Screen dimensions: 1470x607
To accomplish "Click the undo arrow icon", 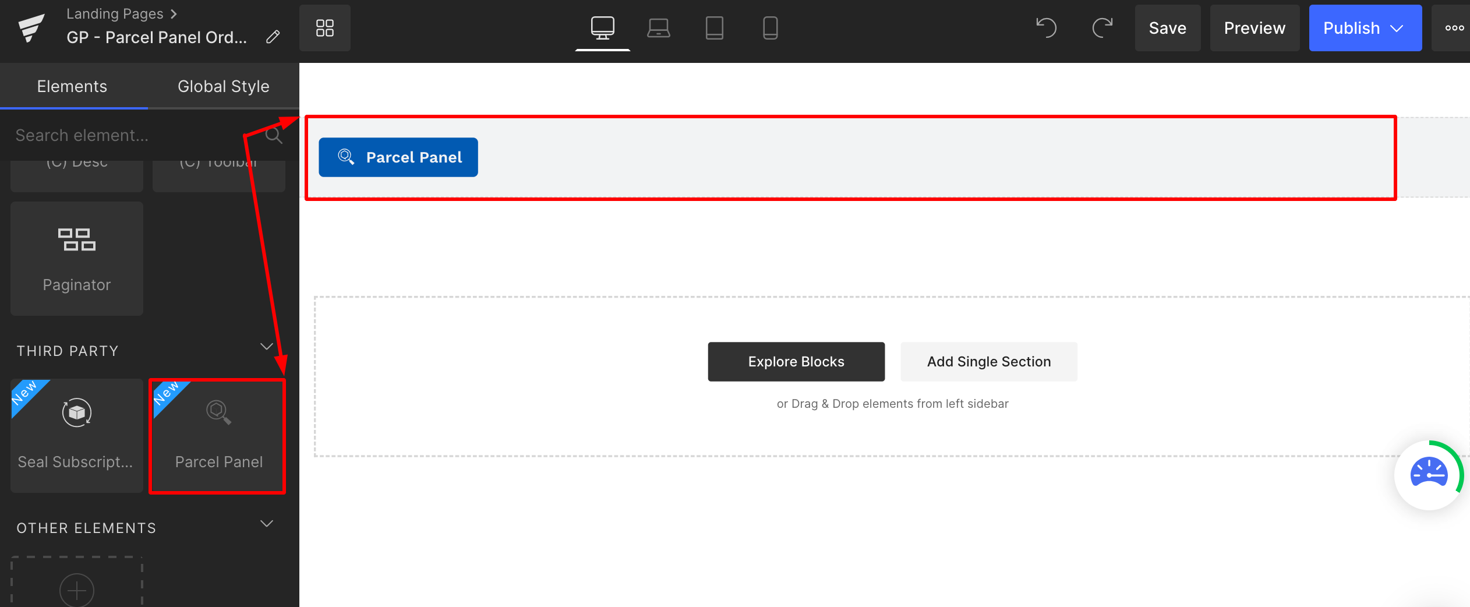I will 1045,27.
